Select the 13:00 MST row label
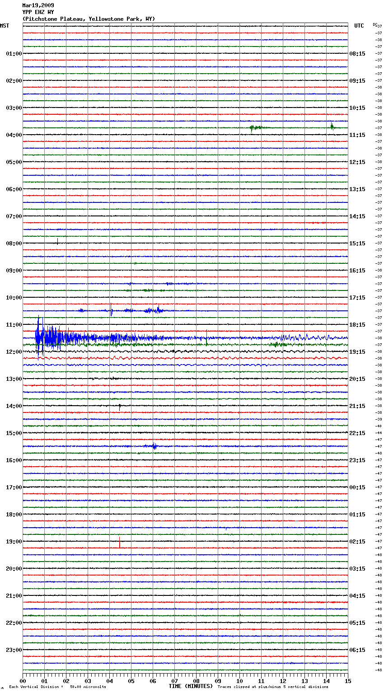Viewport: 384px width, 693px height. point(14,379)
